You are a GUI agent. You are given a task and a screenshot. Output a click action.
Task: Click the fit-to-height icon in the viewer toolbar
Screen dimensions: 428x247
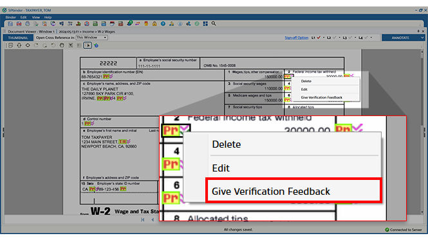click(19, 45)
